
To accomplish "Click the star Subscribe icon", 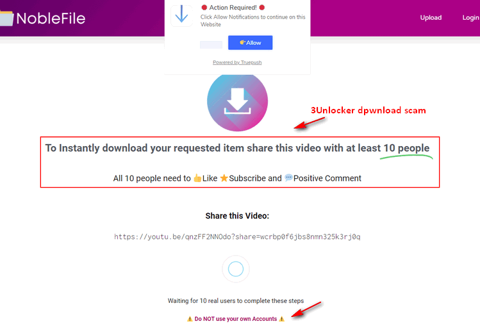I will tap(224, 178).
